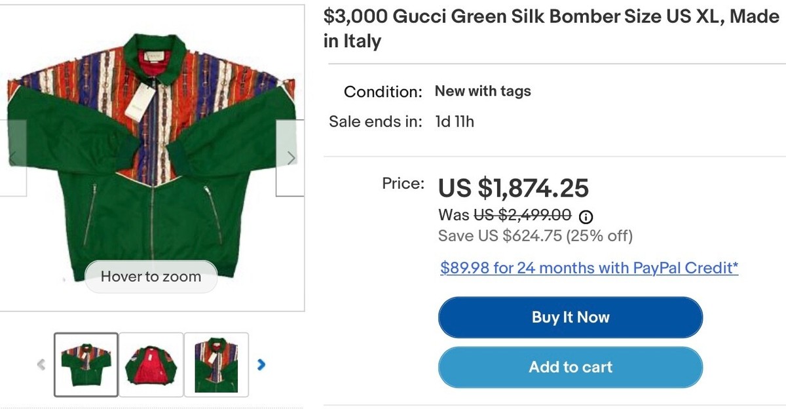Image resolution: width=786 pixels, height=409 pixels.
Task: Add the Gucci bomber to cart
Action: coord(570,367)
